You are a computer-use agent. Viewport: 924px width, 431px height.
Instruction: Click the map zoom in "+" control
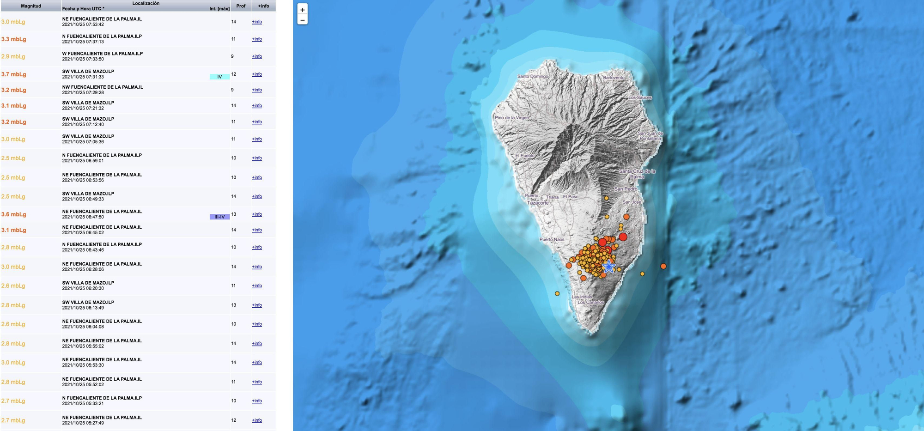[303, 9]
